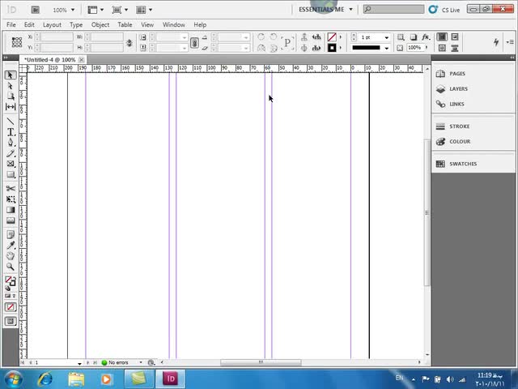The height and width of the screenshot is (389, 518).
Task: Click the search field in application bar
Action: 393,9
